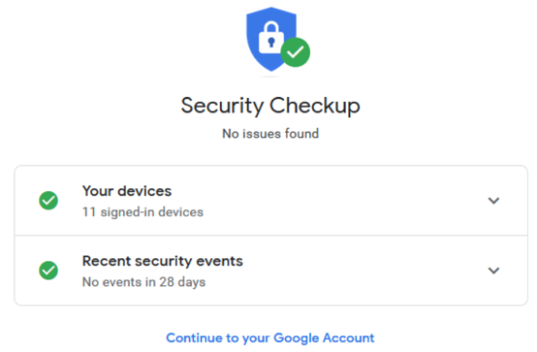Select the '11 signed-in devices' subtitle
Viewport: 537px width, 352px height.
[x=143, y=212]
